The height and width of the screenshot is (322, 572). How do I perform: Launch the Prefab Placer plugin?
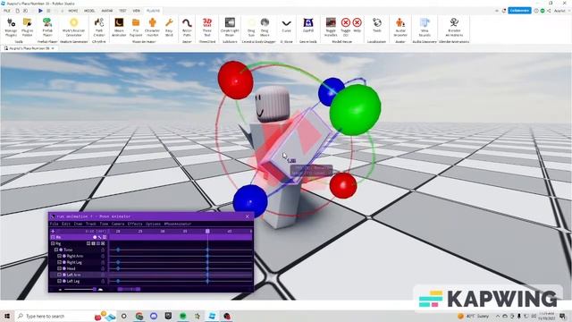pyautogui.click(x=47, y=28)
